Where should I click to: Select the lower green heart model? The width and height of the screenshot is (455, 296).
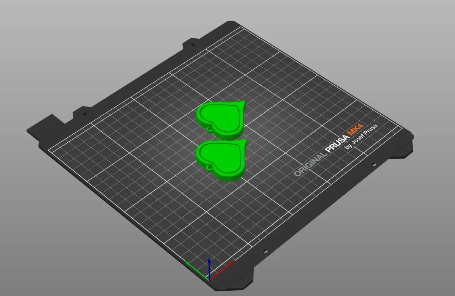220,157
